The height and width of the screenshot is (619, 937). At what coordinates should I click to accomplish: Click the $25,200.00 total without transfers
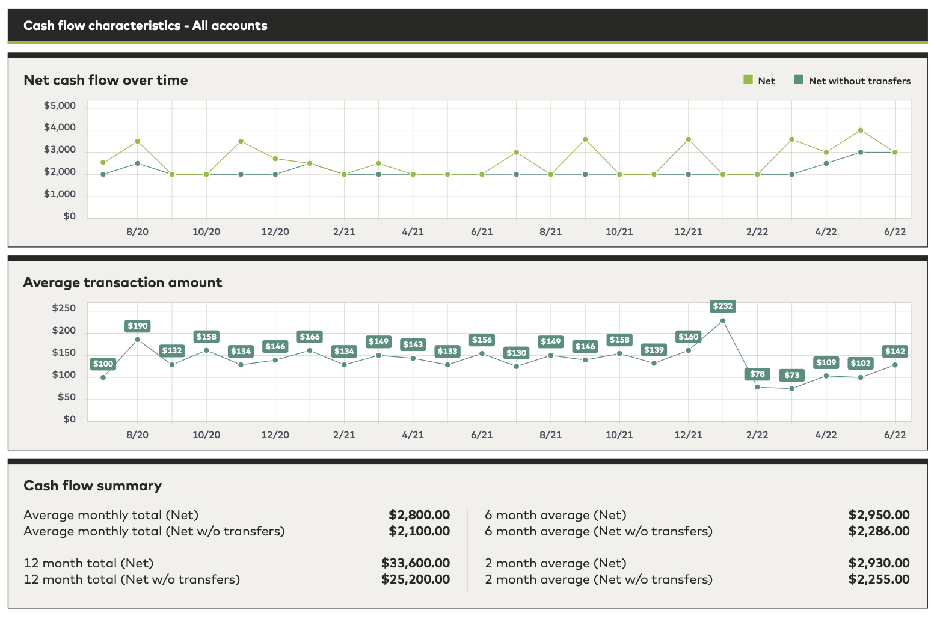coord(415,579)
